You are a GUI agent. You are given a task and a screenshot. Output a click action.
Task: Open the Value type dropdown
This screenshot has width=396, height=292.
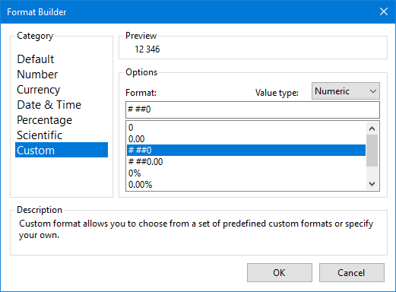346,91
